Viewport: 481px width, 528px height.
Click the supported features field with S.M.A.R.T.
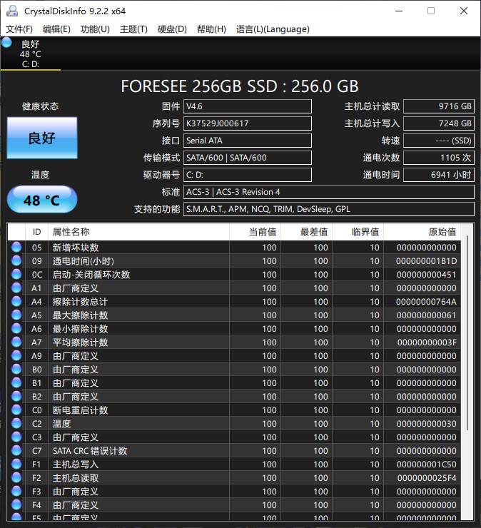tap(329, 209)
